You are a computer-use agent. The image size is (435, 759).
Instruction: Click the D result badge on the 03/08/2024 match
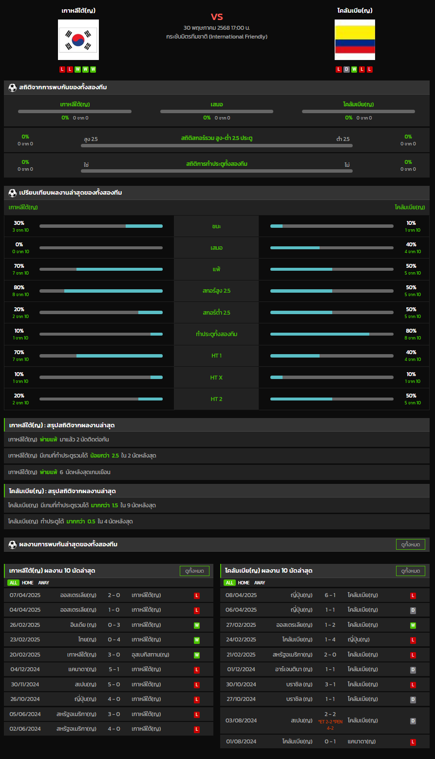[x=413, y=721]
